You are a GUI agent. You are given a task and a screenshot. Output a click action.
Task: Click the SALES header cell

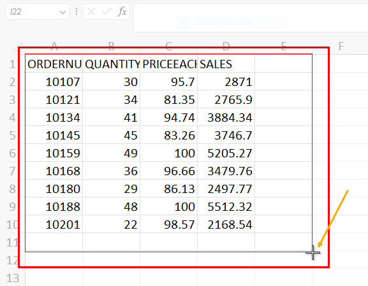pyautogui.click(x=226, y=64)
